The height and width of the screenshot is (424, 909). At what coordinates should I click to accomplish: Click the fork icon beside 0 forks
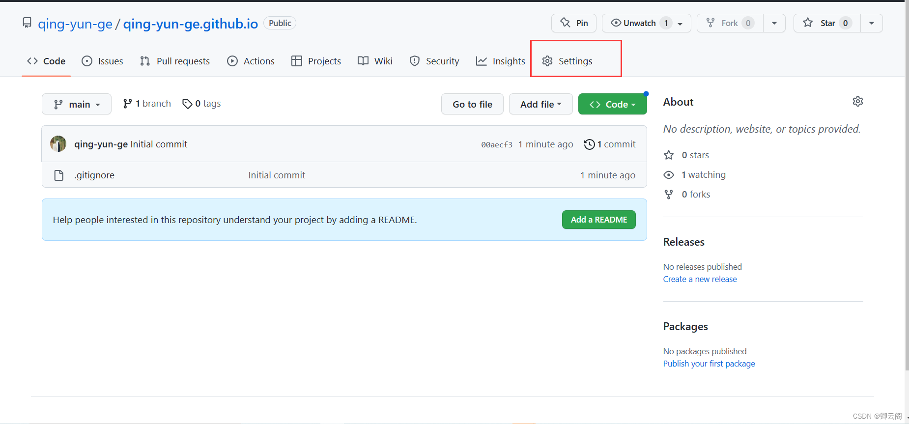tap(669, 195)
